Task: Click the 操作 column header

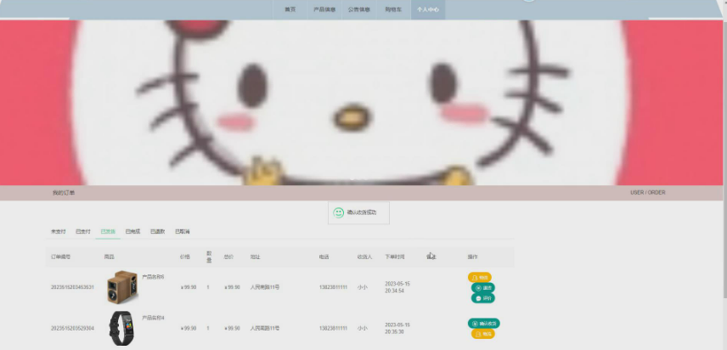Action: (x=472, y=257)
